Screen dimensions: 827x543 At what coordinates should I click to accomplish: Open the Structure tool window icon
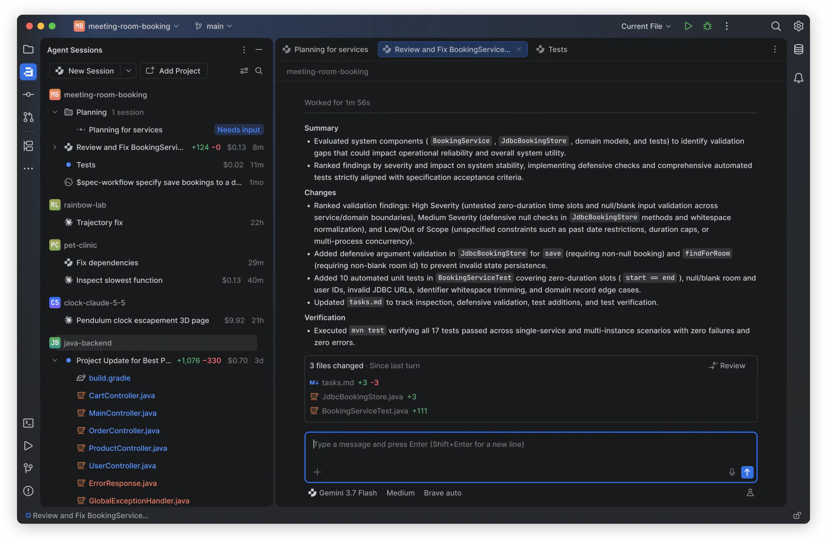(29, 146)
